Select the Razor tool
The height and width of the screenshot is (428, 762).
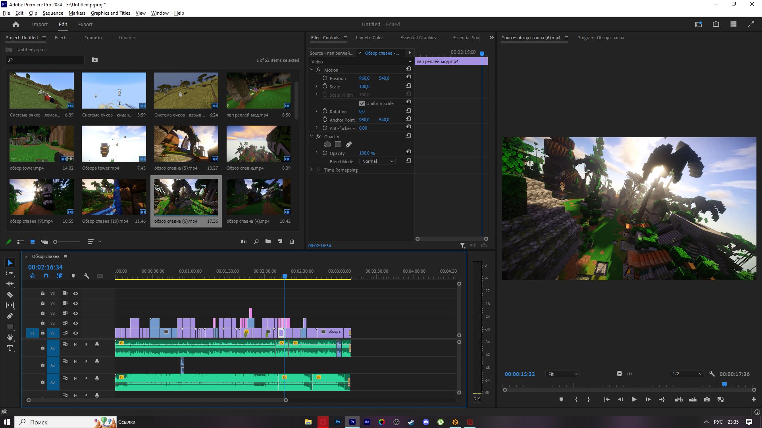[10, 294]
